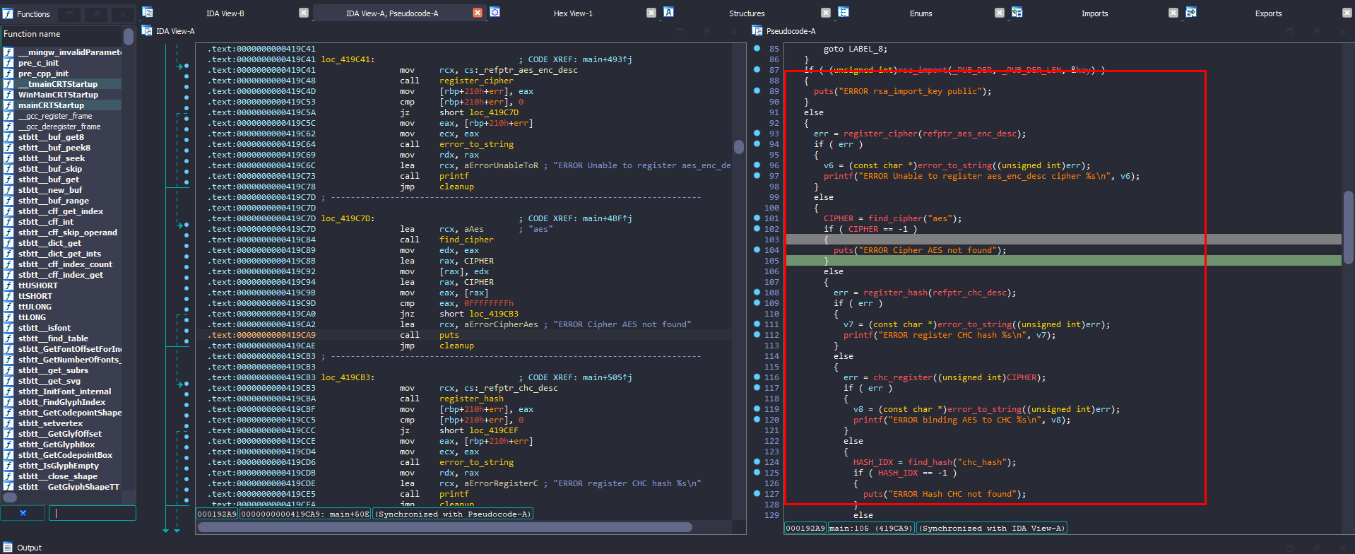Click the IDA View-A sub-panel icon
The image size is (1355, 554).
[x=147, y=30]
